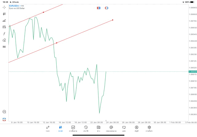This screenshot has width=197, height=137.
Task: Go to the ประวัติ (History) tab
Action: (x=86, y=128)
